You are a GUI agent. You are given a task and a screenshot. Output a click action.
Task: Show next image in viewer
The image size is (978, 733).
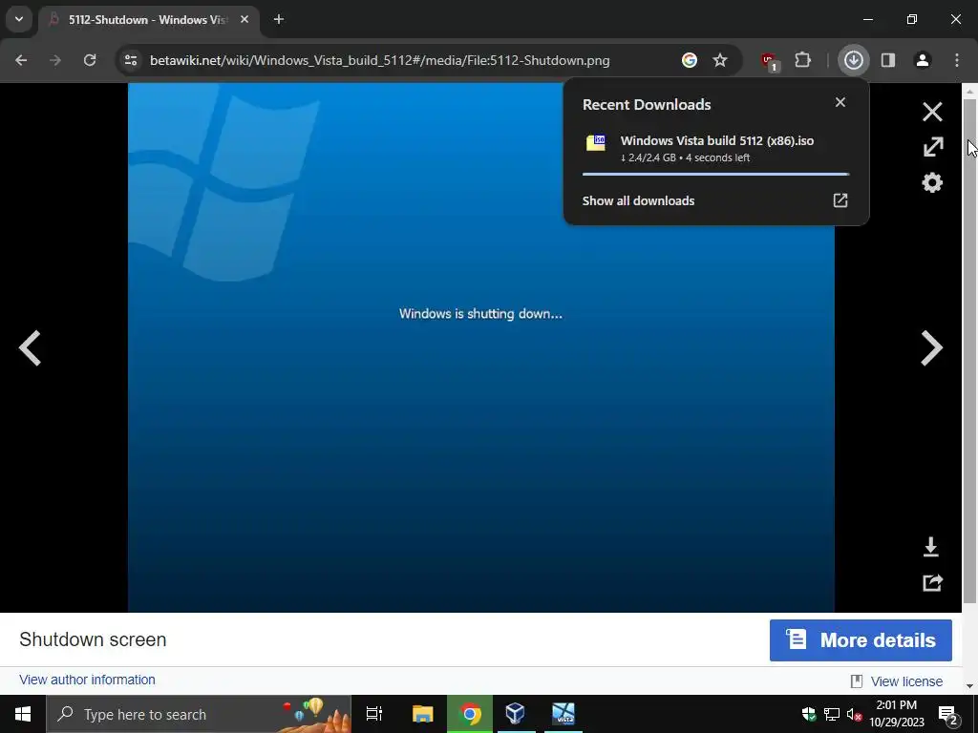point(932,347)
